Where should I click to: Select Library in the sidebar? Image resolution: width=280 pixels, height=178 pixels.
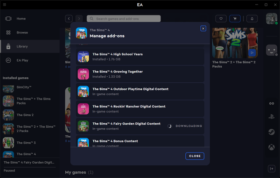coord(30,46)
